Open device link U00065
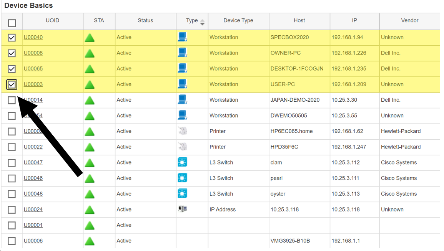This screenshot has width=444, height=251. pyautogui.click(x=33, y=69)
